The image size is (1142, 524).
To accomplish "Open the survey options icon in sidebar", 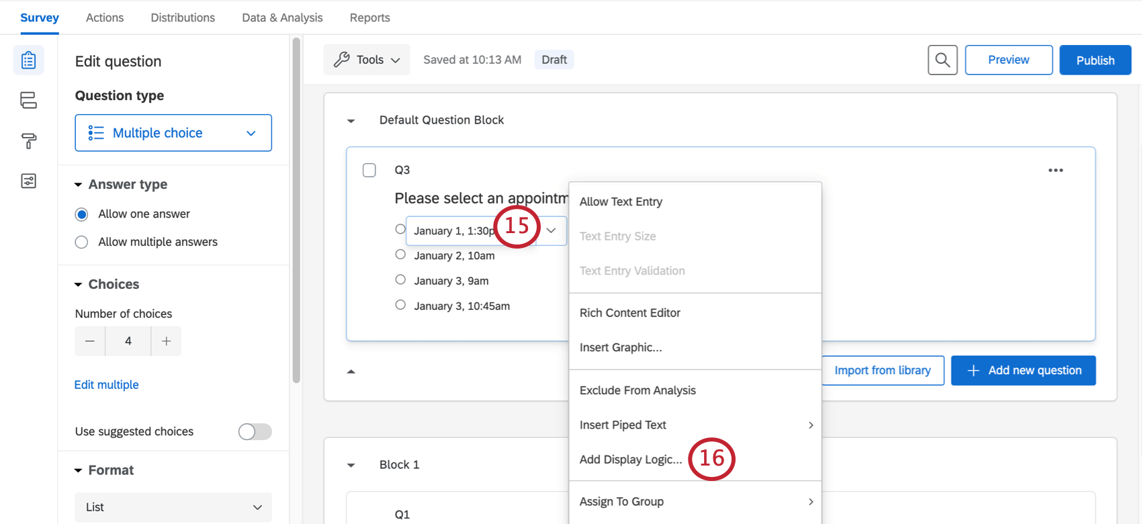I will (x=28, y=181).
